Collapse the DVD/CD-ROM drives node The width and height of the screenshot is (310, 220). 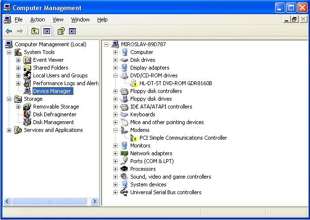(116, 75)
